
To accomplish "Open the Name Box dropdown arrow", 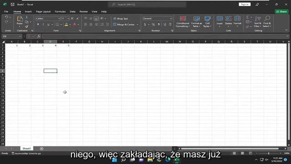I will pos(20,36).
